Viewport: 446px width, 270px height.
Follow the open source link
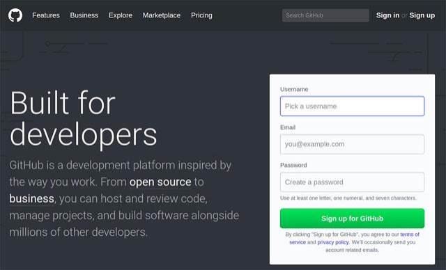(160, 182)
